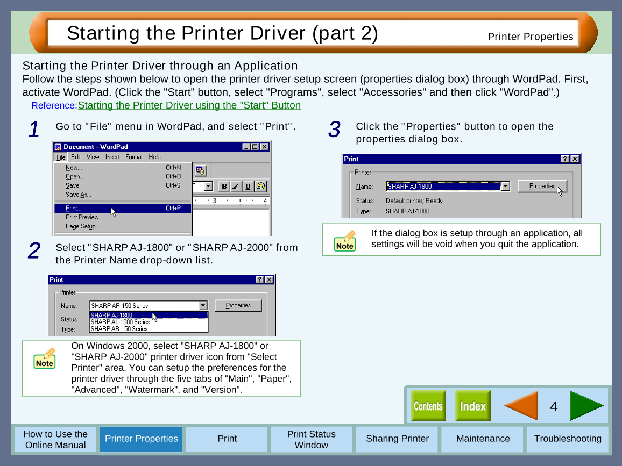Screen dimensions: 622x466
Task: Open the Help menu in WordPad
Action: point(155,157)
